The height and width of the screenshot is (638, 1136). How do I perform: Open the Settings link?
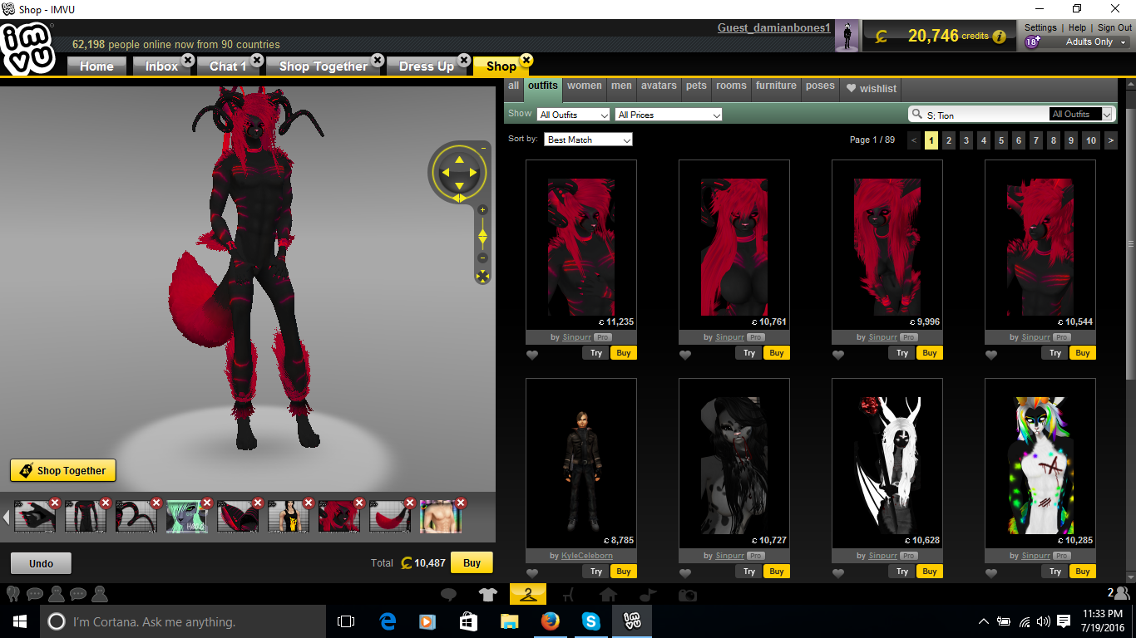click(1040, 28)
